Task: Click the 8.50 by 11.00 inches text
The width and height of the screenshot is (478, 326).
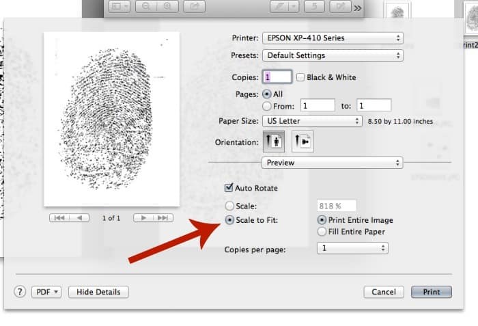Action: tap(400, 121)
